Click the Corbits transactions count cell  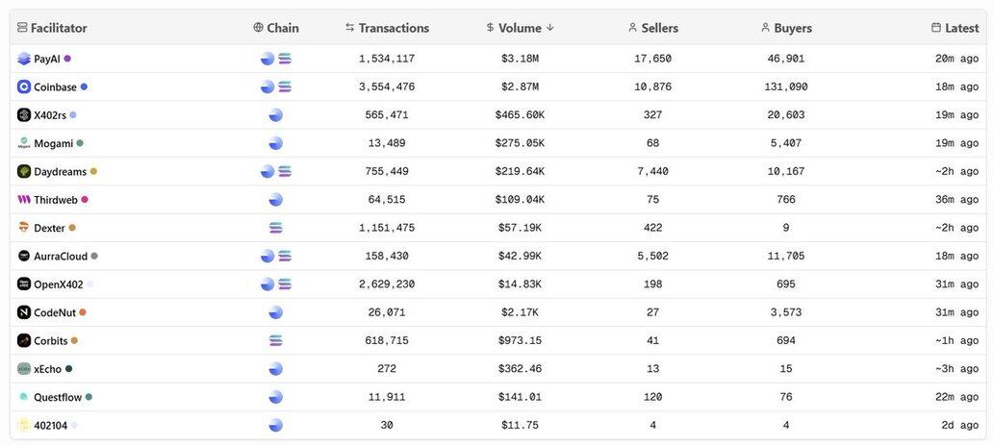[387, 340]
